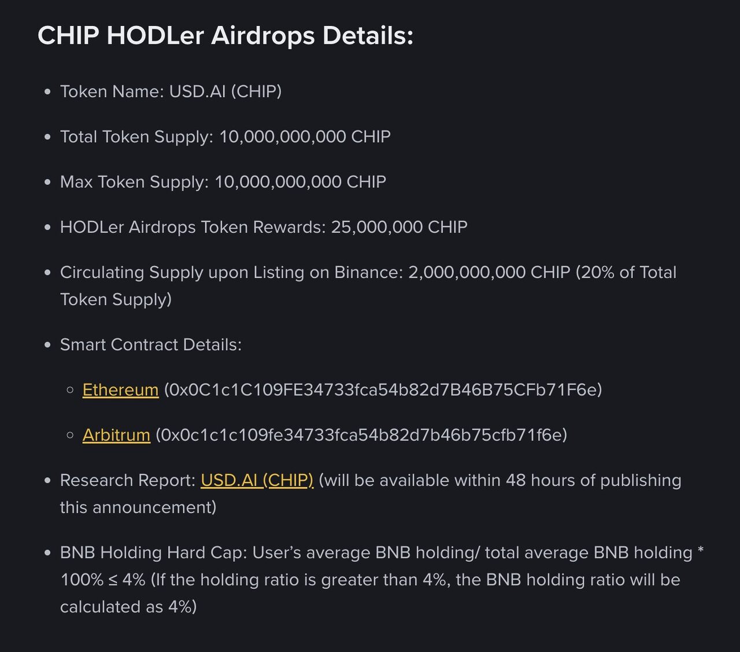Click the bullet beside Smart Contract Details
Viewport: 740px width, 652px height.
click(x=47, y=345)
